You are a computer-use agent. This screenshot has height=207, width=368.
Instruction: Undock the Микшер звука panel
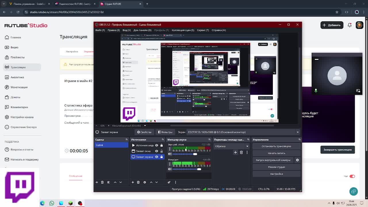pos(209,140)
